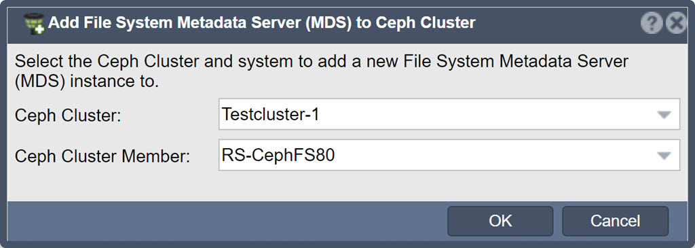Screen dimensions: 695x248
Task: Click the title bar space left of help icon
Action: (559, 24)
